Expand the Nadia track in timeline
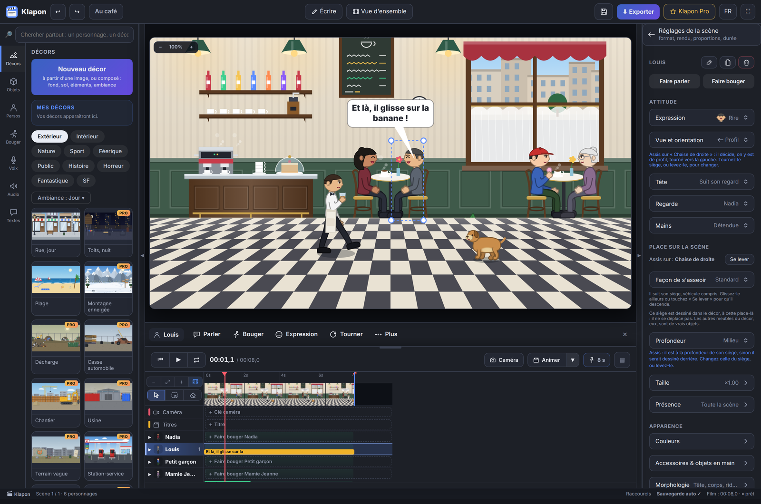 pos(150,437)
